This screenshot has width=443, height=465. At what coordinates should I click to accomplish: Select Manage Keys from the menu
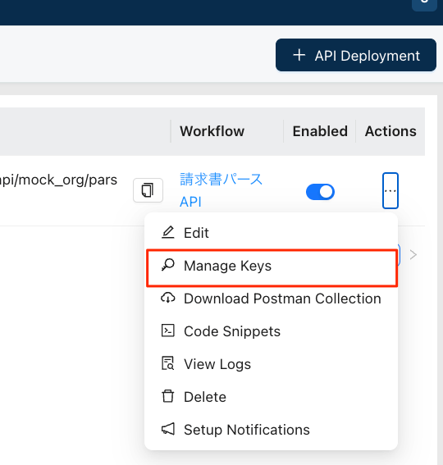272,266
